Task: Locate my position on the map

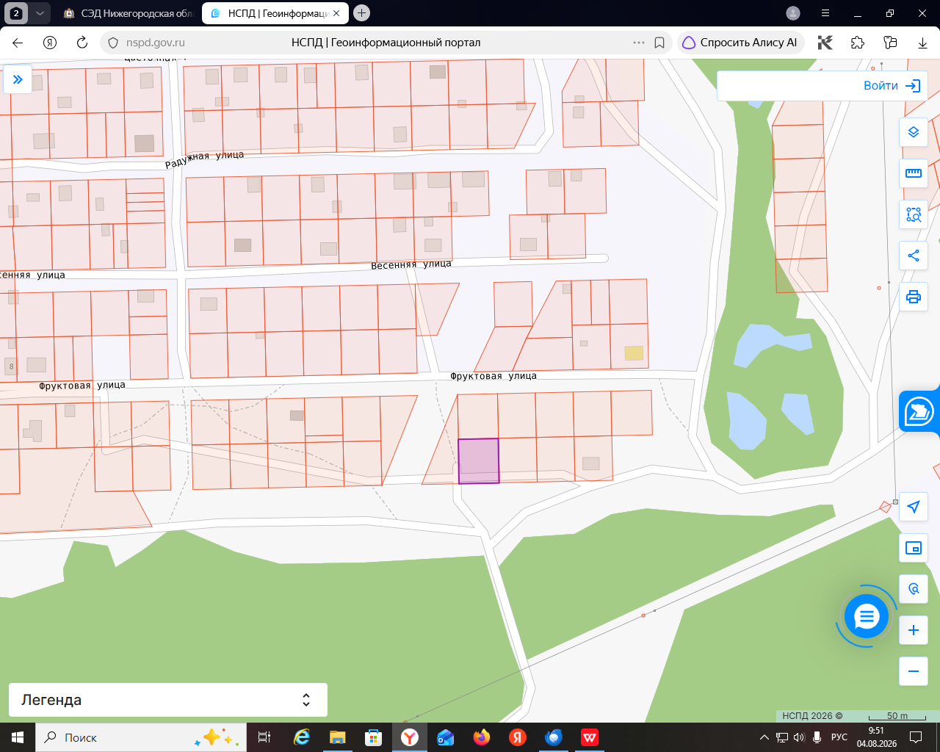Action: [914, 507]
